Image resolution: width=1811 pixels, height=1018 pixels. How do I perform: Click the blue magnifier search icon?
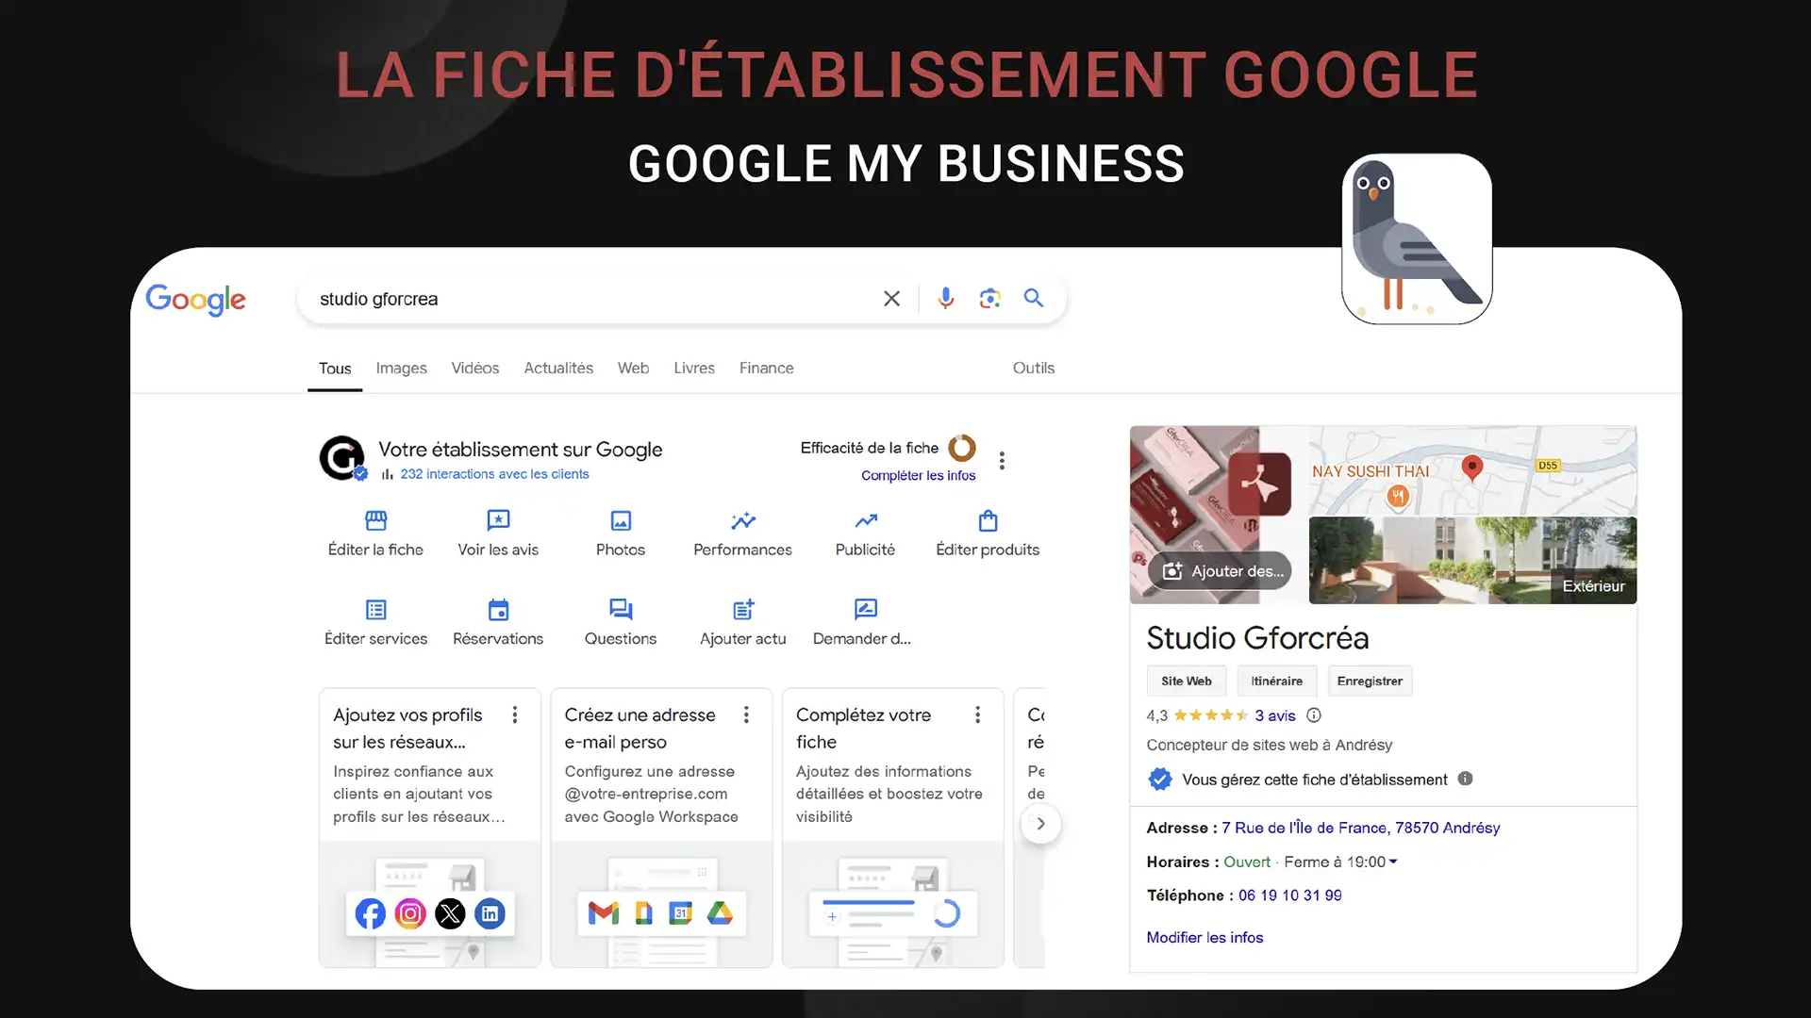point(1034,298)
